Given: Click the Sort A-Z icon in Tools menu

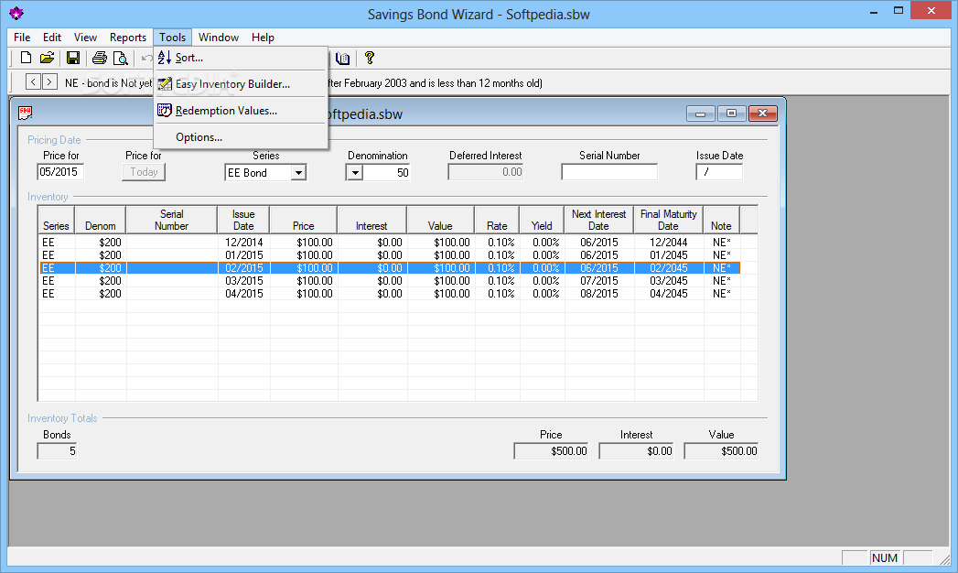Looking at the screenshot, I should (165, 58).
